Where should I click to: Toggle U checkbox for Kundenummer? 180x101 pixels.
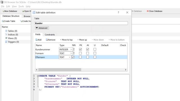(95, 49)
